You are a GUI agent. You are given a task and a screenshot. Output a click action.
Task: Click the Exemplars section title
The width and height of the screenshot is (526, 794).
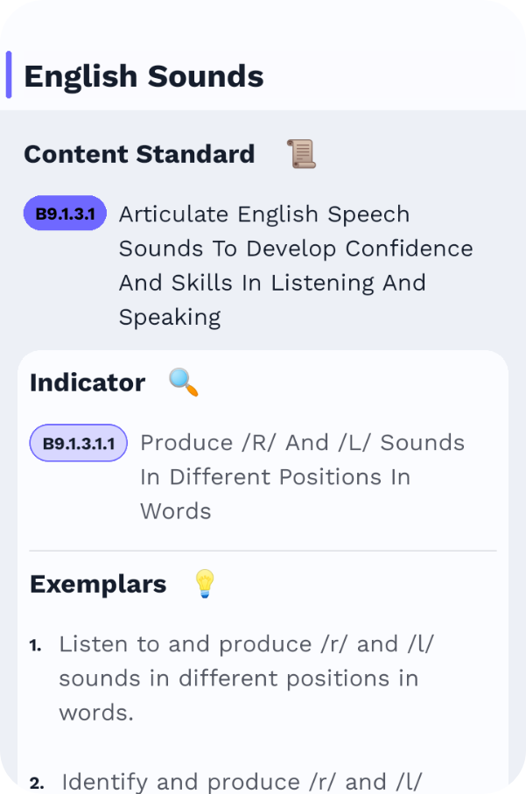point(98,584)
